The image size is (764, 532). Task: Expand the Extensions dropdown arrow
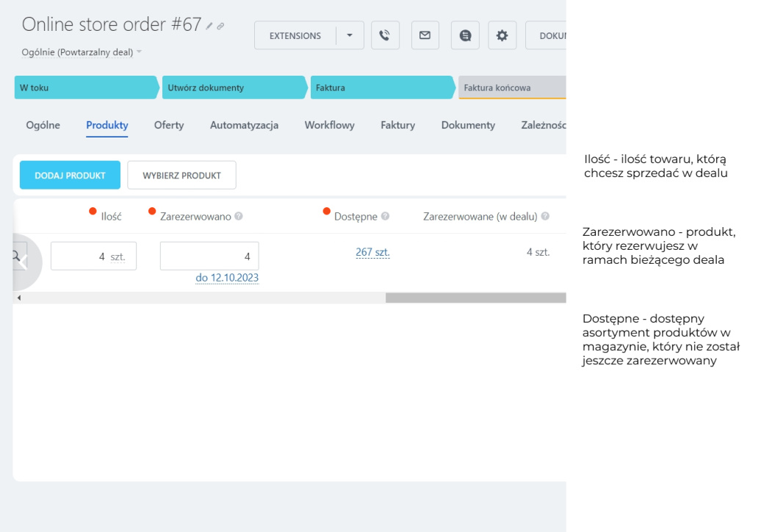pos(350,35)
